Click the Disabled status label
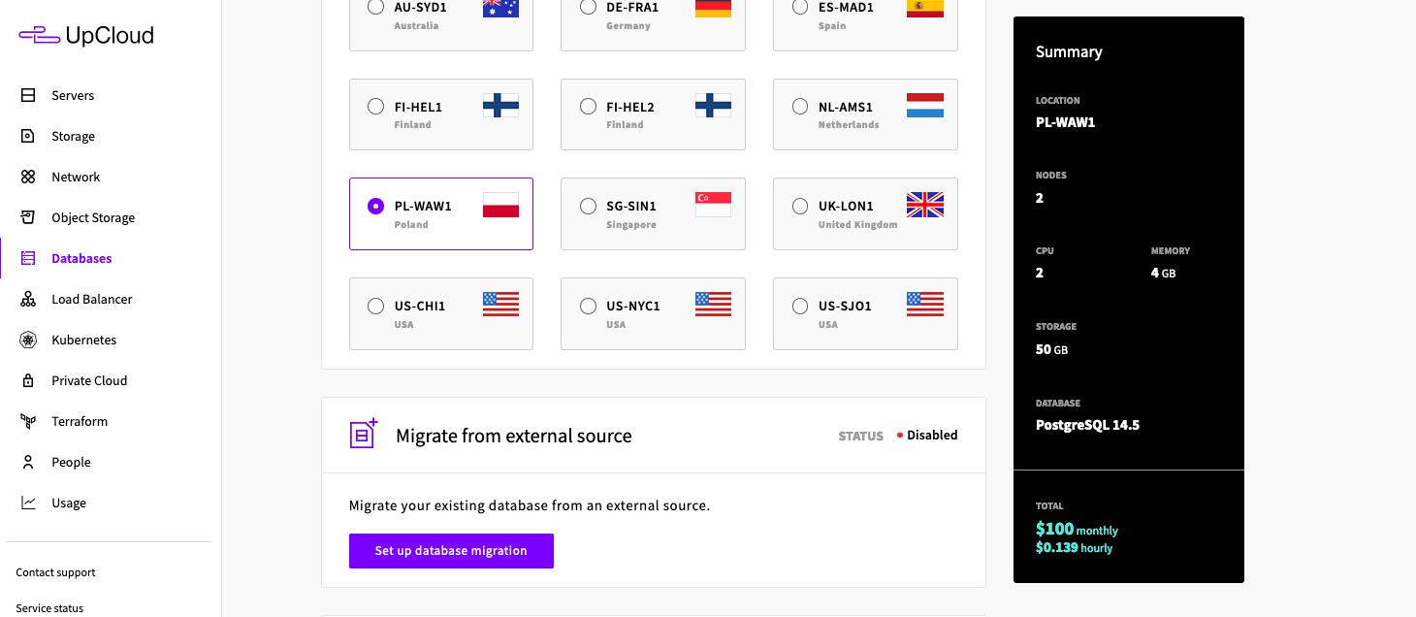Viewport: 1416px width, 617px height. coord(932,436)
